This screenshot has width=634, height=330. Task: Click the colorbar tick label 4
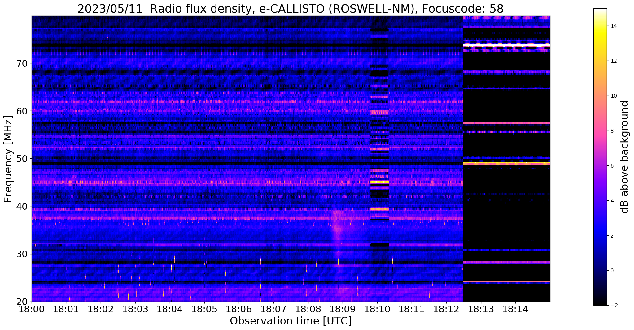coord(612,201)
